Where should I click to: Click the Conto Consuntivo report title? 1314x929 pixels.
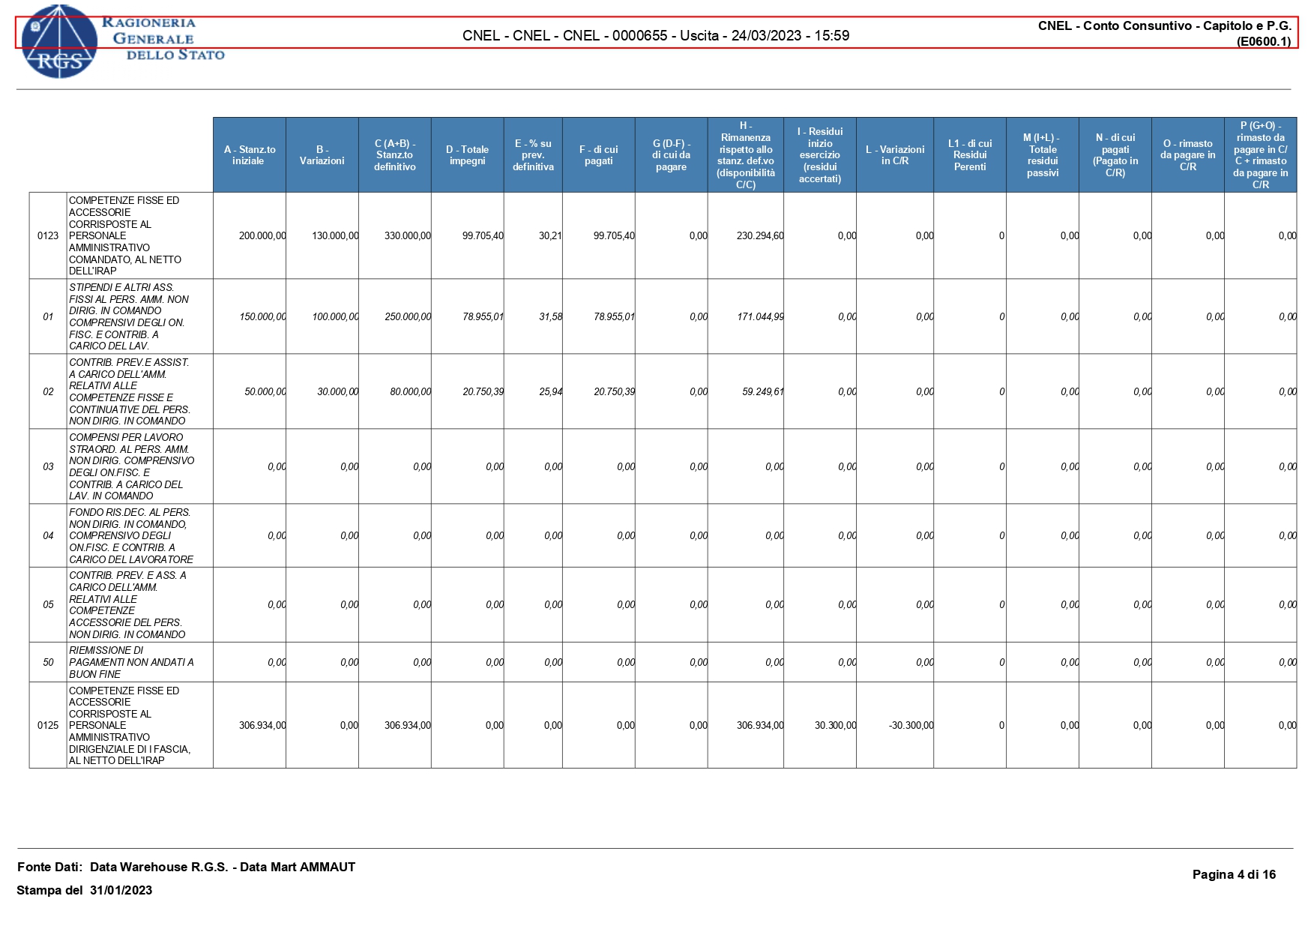(1164, 33)
